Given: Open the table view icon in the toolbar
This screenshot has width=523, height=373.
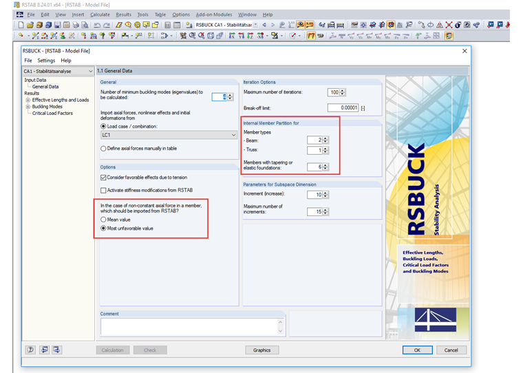Looking at the screenshot, I should click(x=177, y=25).
